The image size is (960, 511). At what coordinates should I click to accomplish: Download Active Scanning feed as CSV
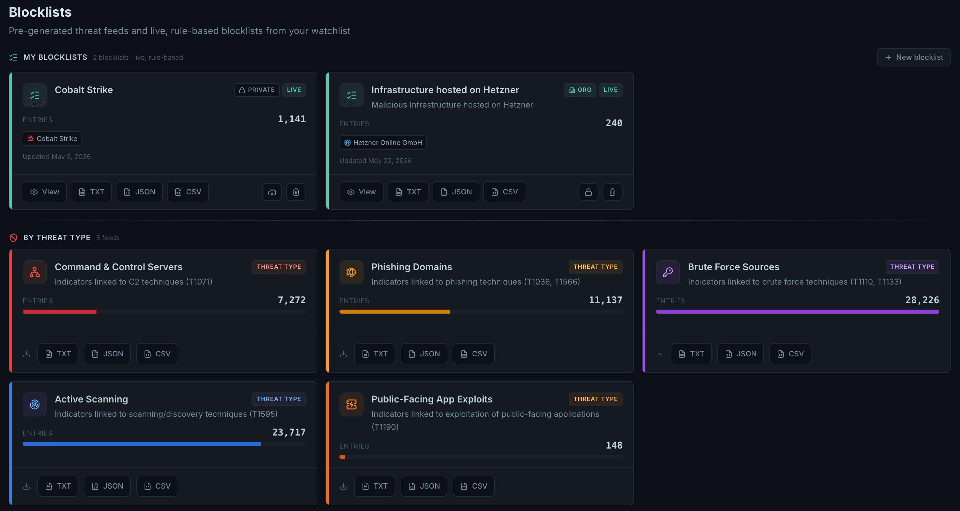[x=157, y=486]
